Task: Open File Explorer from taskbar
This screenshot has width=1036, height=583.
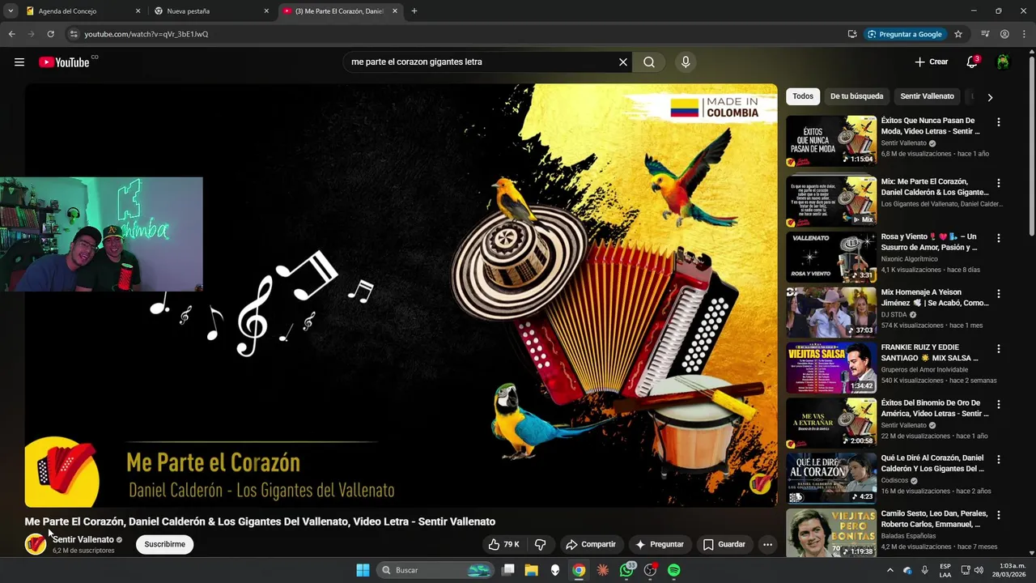Action: [x=531, y=570]
